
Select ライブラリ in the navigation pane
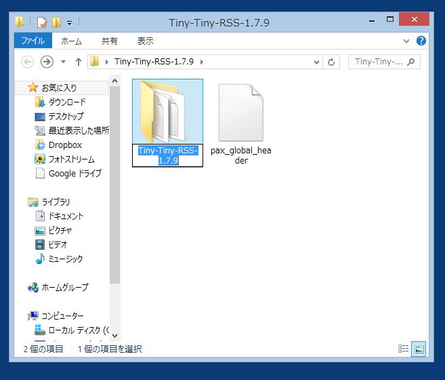coord(56,202)
